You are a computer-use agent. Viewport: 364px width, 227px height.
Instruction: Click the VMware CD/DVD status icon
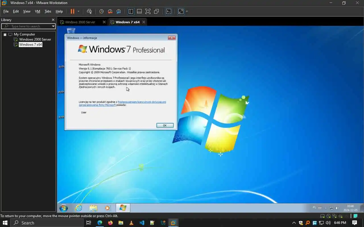(328, 216)
